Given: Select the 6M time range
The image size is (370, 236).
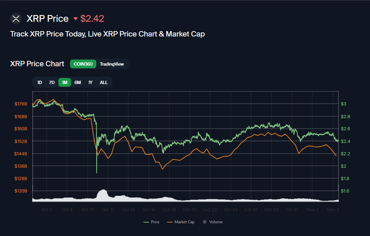Looking at the screenshot, I should tap(77, 82).
